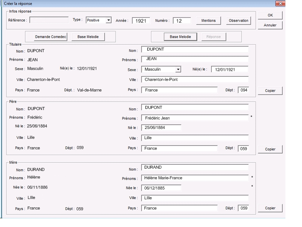Click the Titulaire Ville field Charenton-le-Pont

(194, 80)
